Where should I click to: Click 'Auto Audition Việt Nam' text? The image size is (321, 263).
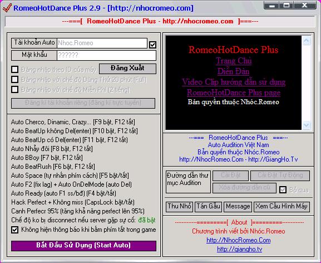pyautogui.click(x=239, y=145)
